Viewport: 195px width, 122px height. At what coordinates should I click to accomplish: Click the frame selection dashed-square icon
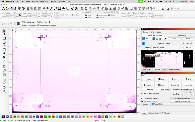coord(59,8)
